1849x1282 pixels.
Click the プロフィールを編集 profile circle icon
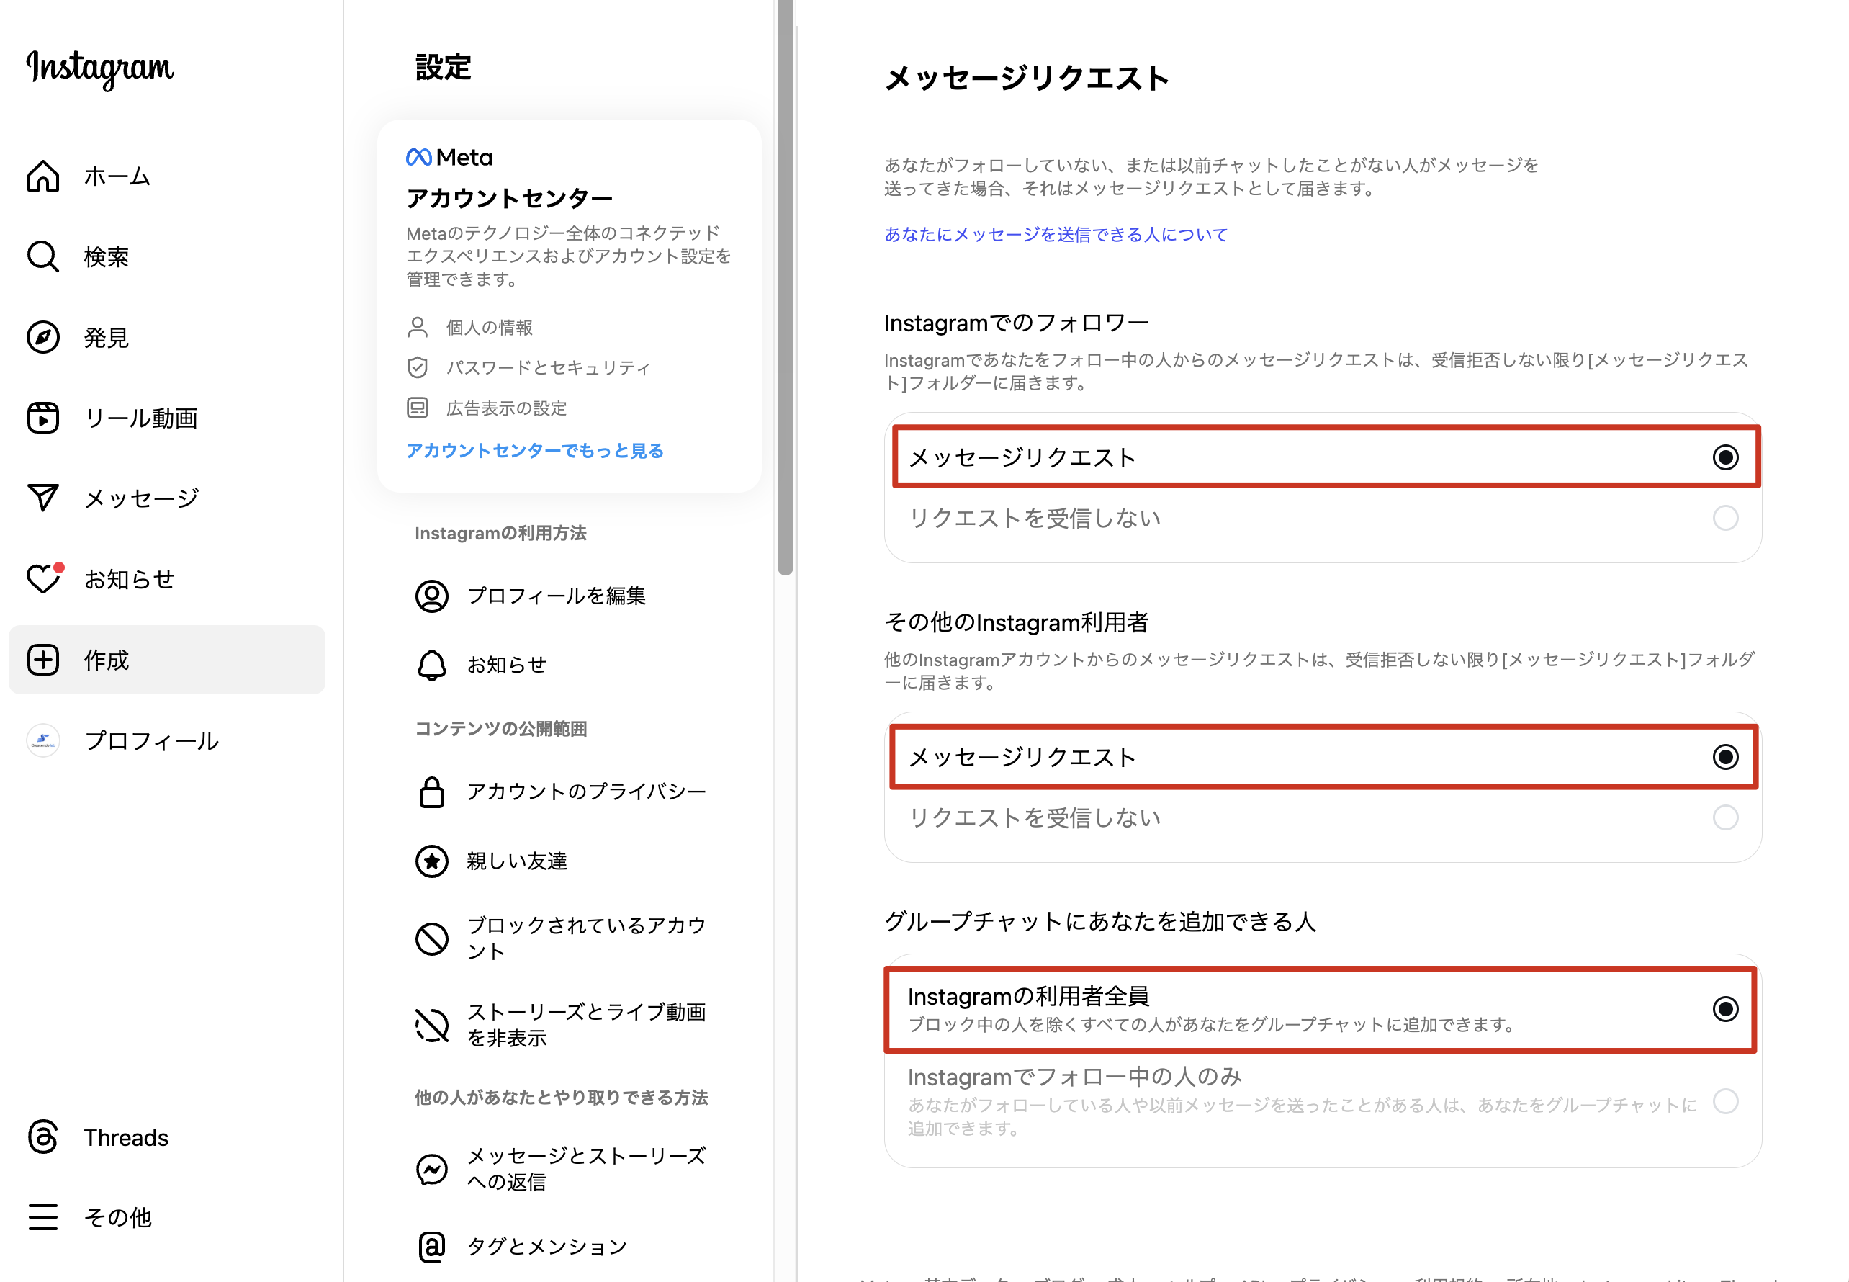(432, 596)
